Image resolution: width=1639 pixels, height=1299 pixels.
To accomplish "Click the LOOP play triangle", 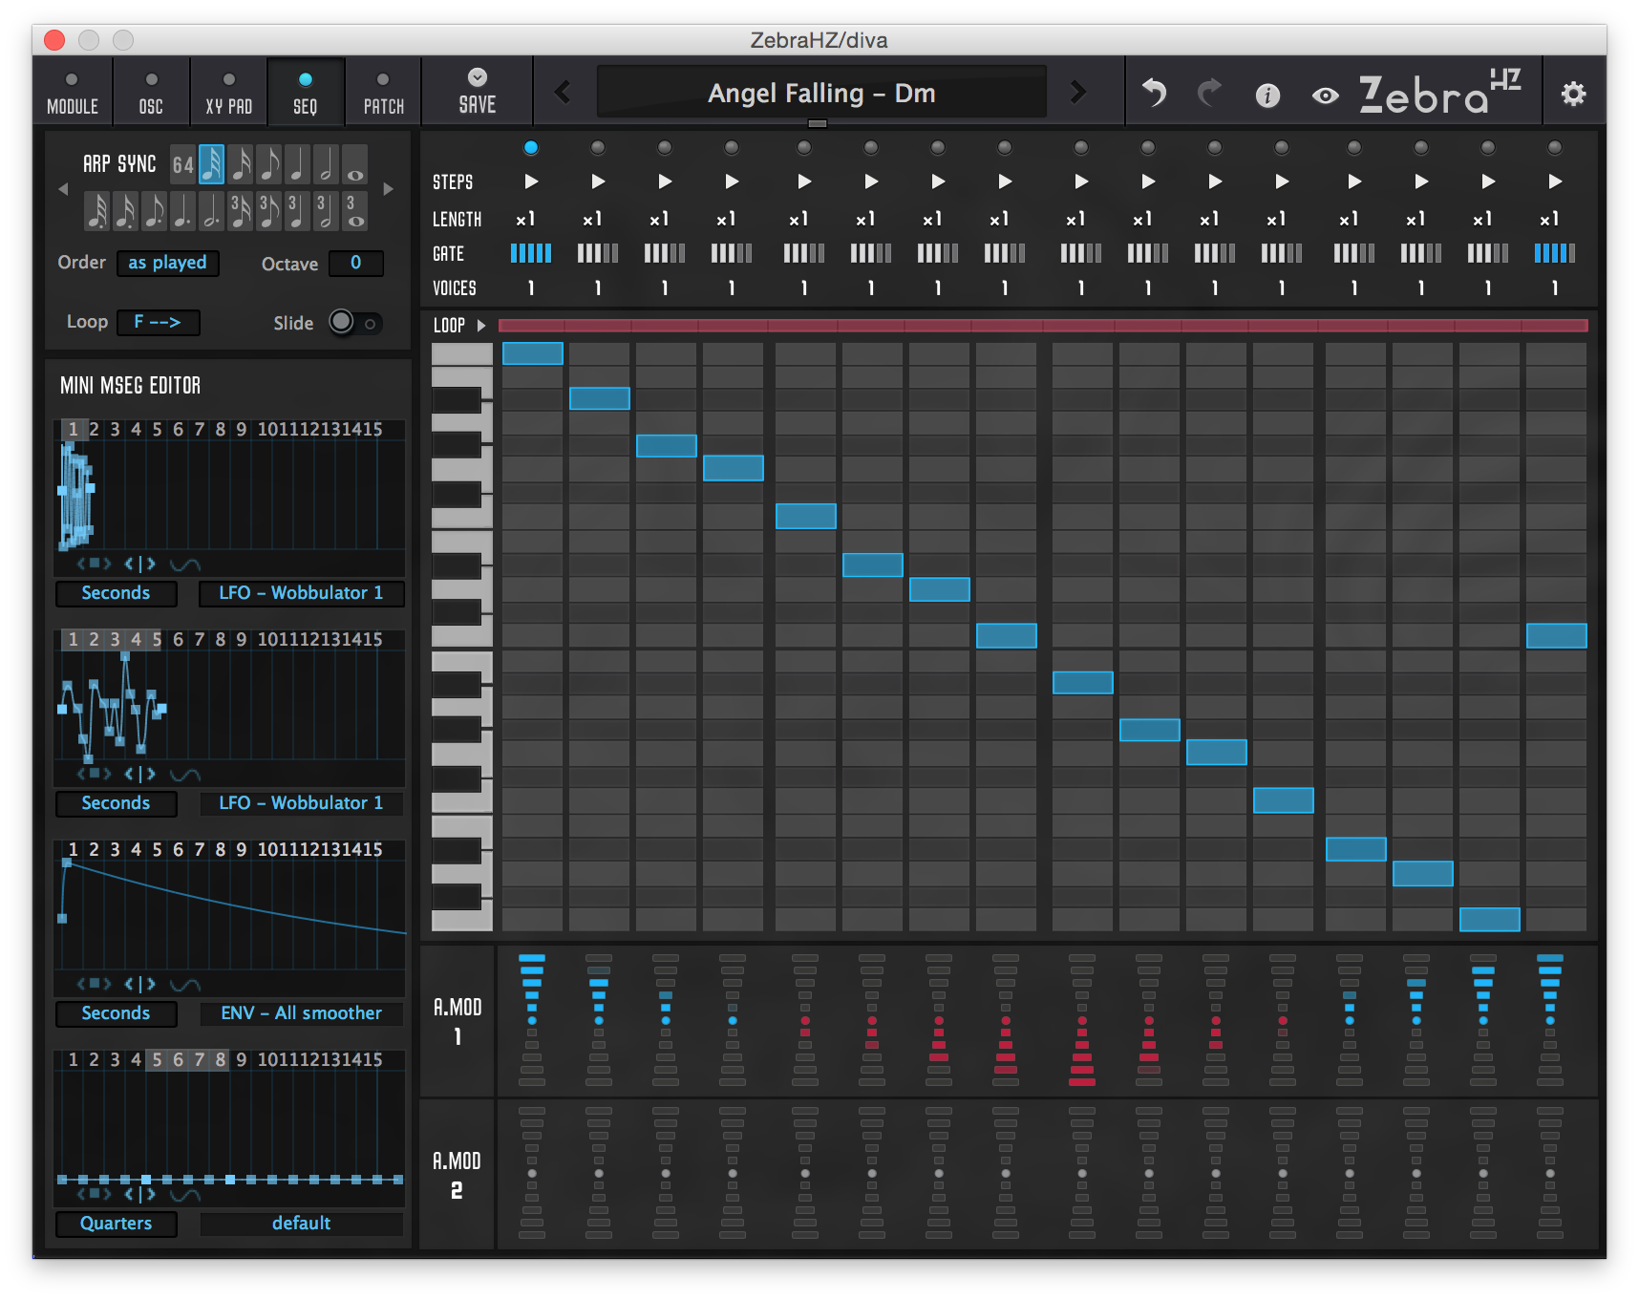I will (481, 326).
